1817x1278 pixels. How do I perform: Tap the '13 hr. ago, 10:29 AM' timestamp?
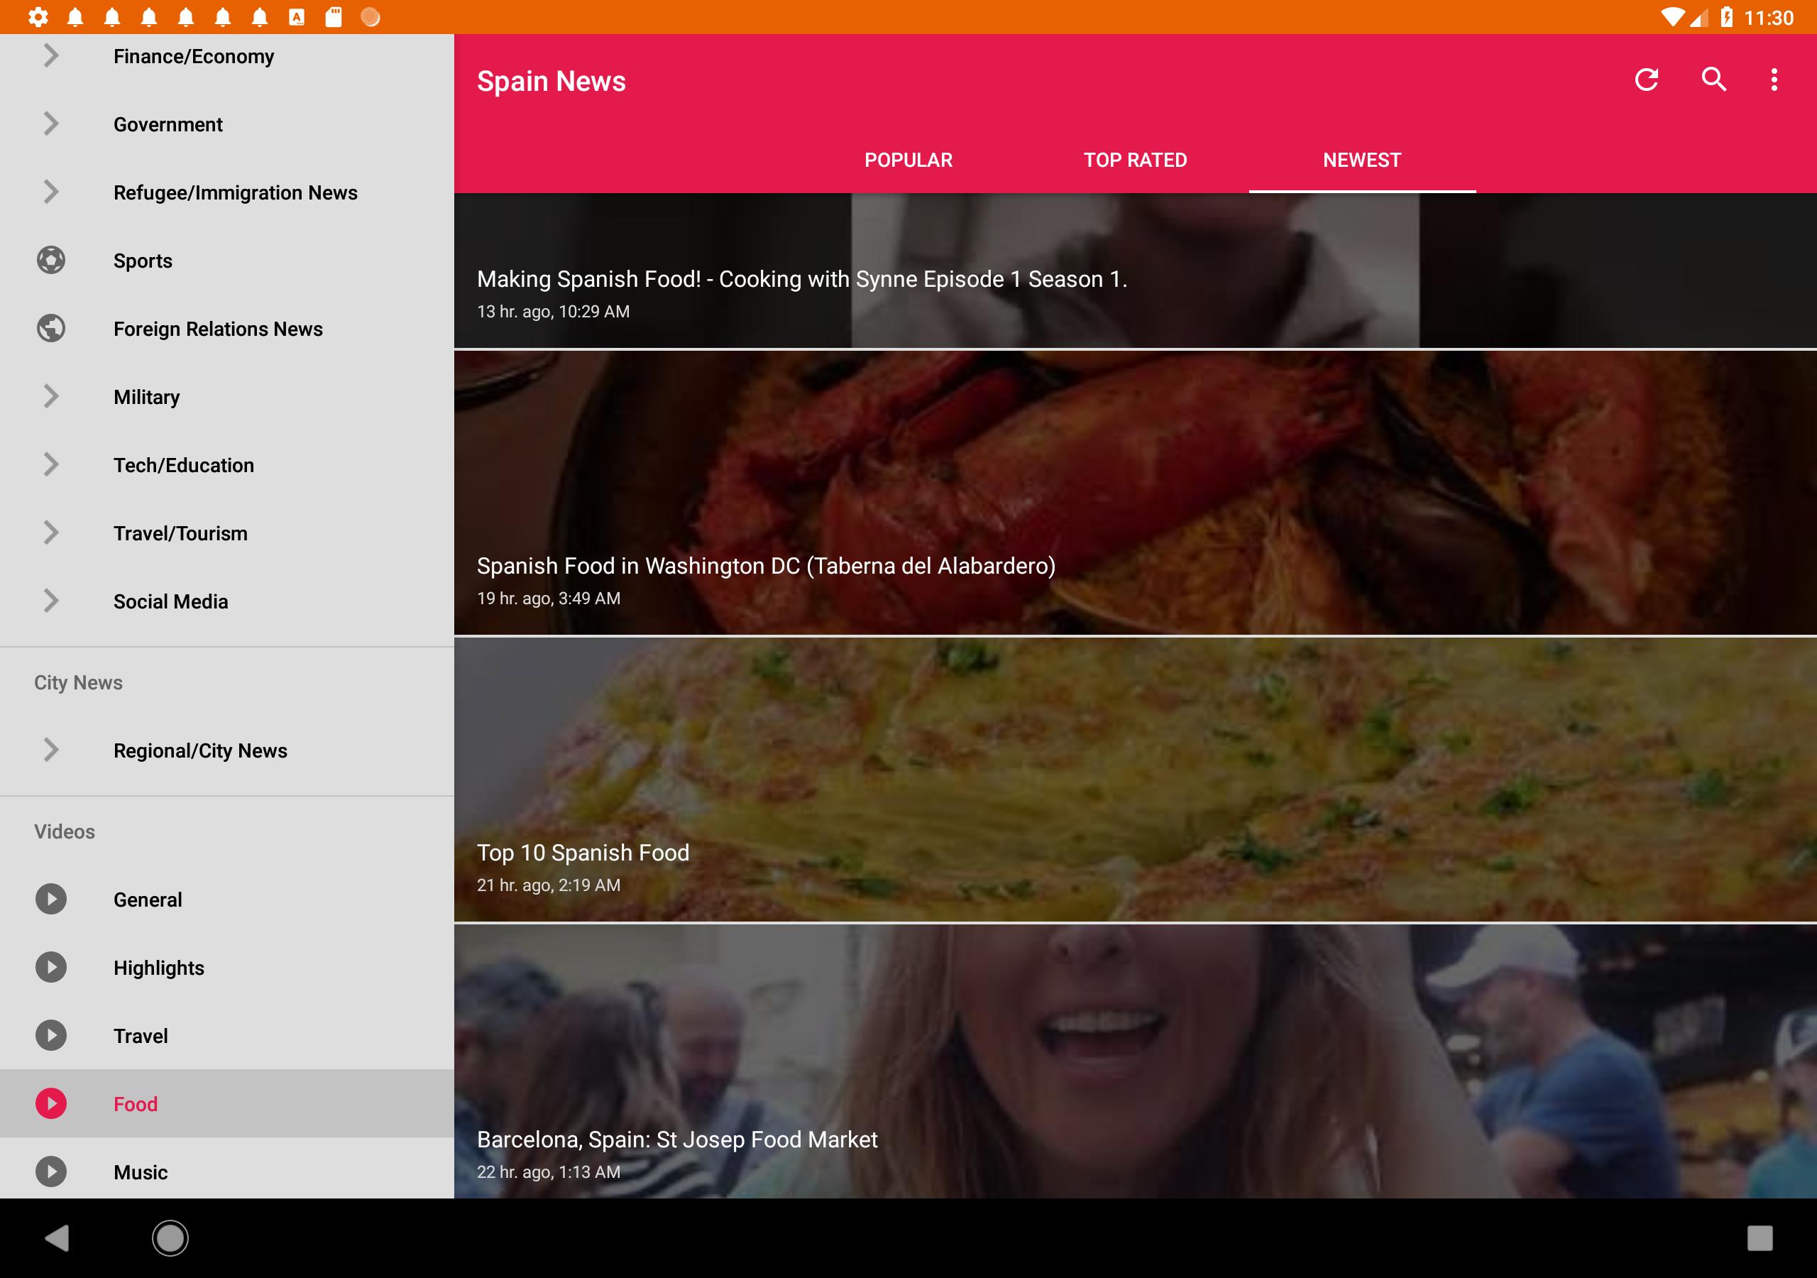pyautogui.click(x=553, y=312)
